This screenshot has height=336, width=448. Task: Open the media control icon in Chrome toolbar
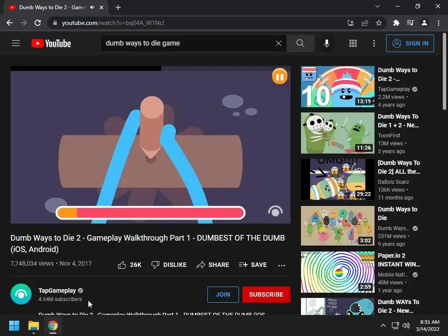point(410,23)
